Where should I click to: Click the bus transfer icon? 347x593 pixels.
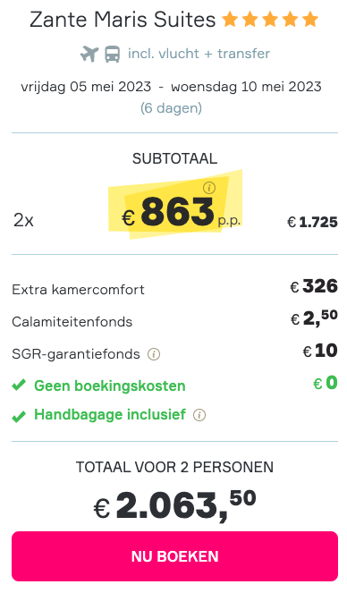[113, 54]
